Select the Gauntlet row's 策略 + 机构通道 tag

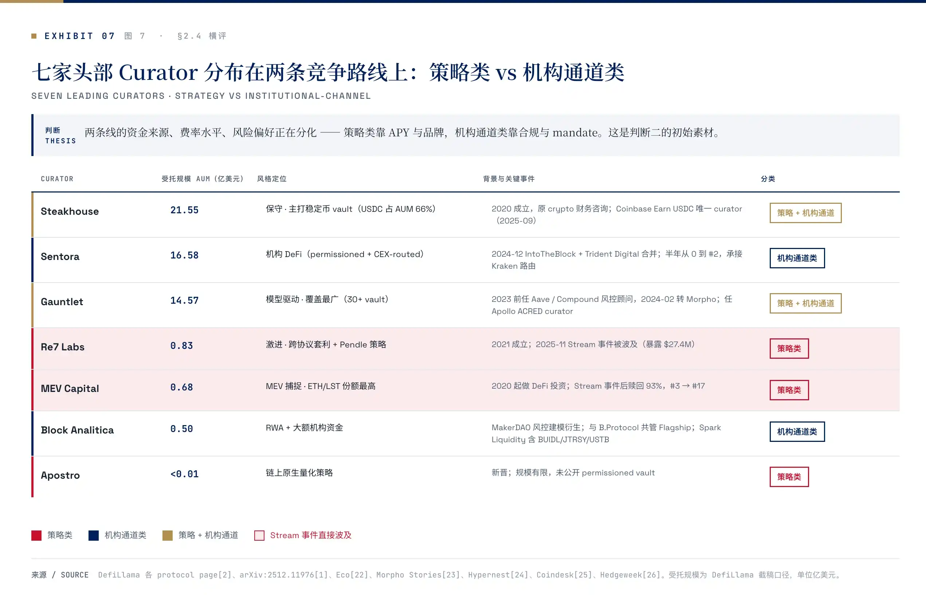[x=805, y=303]
